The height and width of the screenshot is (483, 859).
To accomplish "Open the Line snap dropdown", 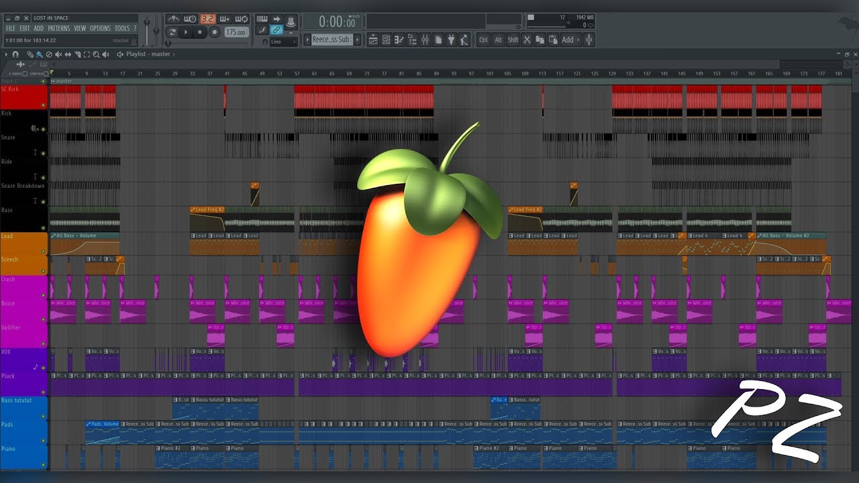I will pos(283,42).
